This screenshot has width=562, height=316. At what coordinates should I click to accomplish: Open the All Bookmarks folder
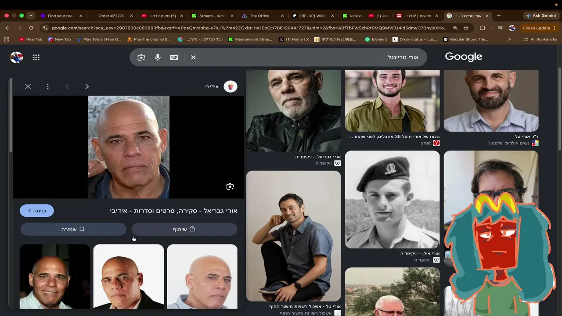click(x=540, y=39)
